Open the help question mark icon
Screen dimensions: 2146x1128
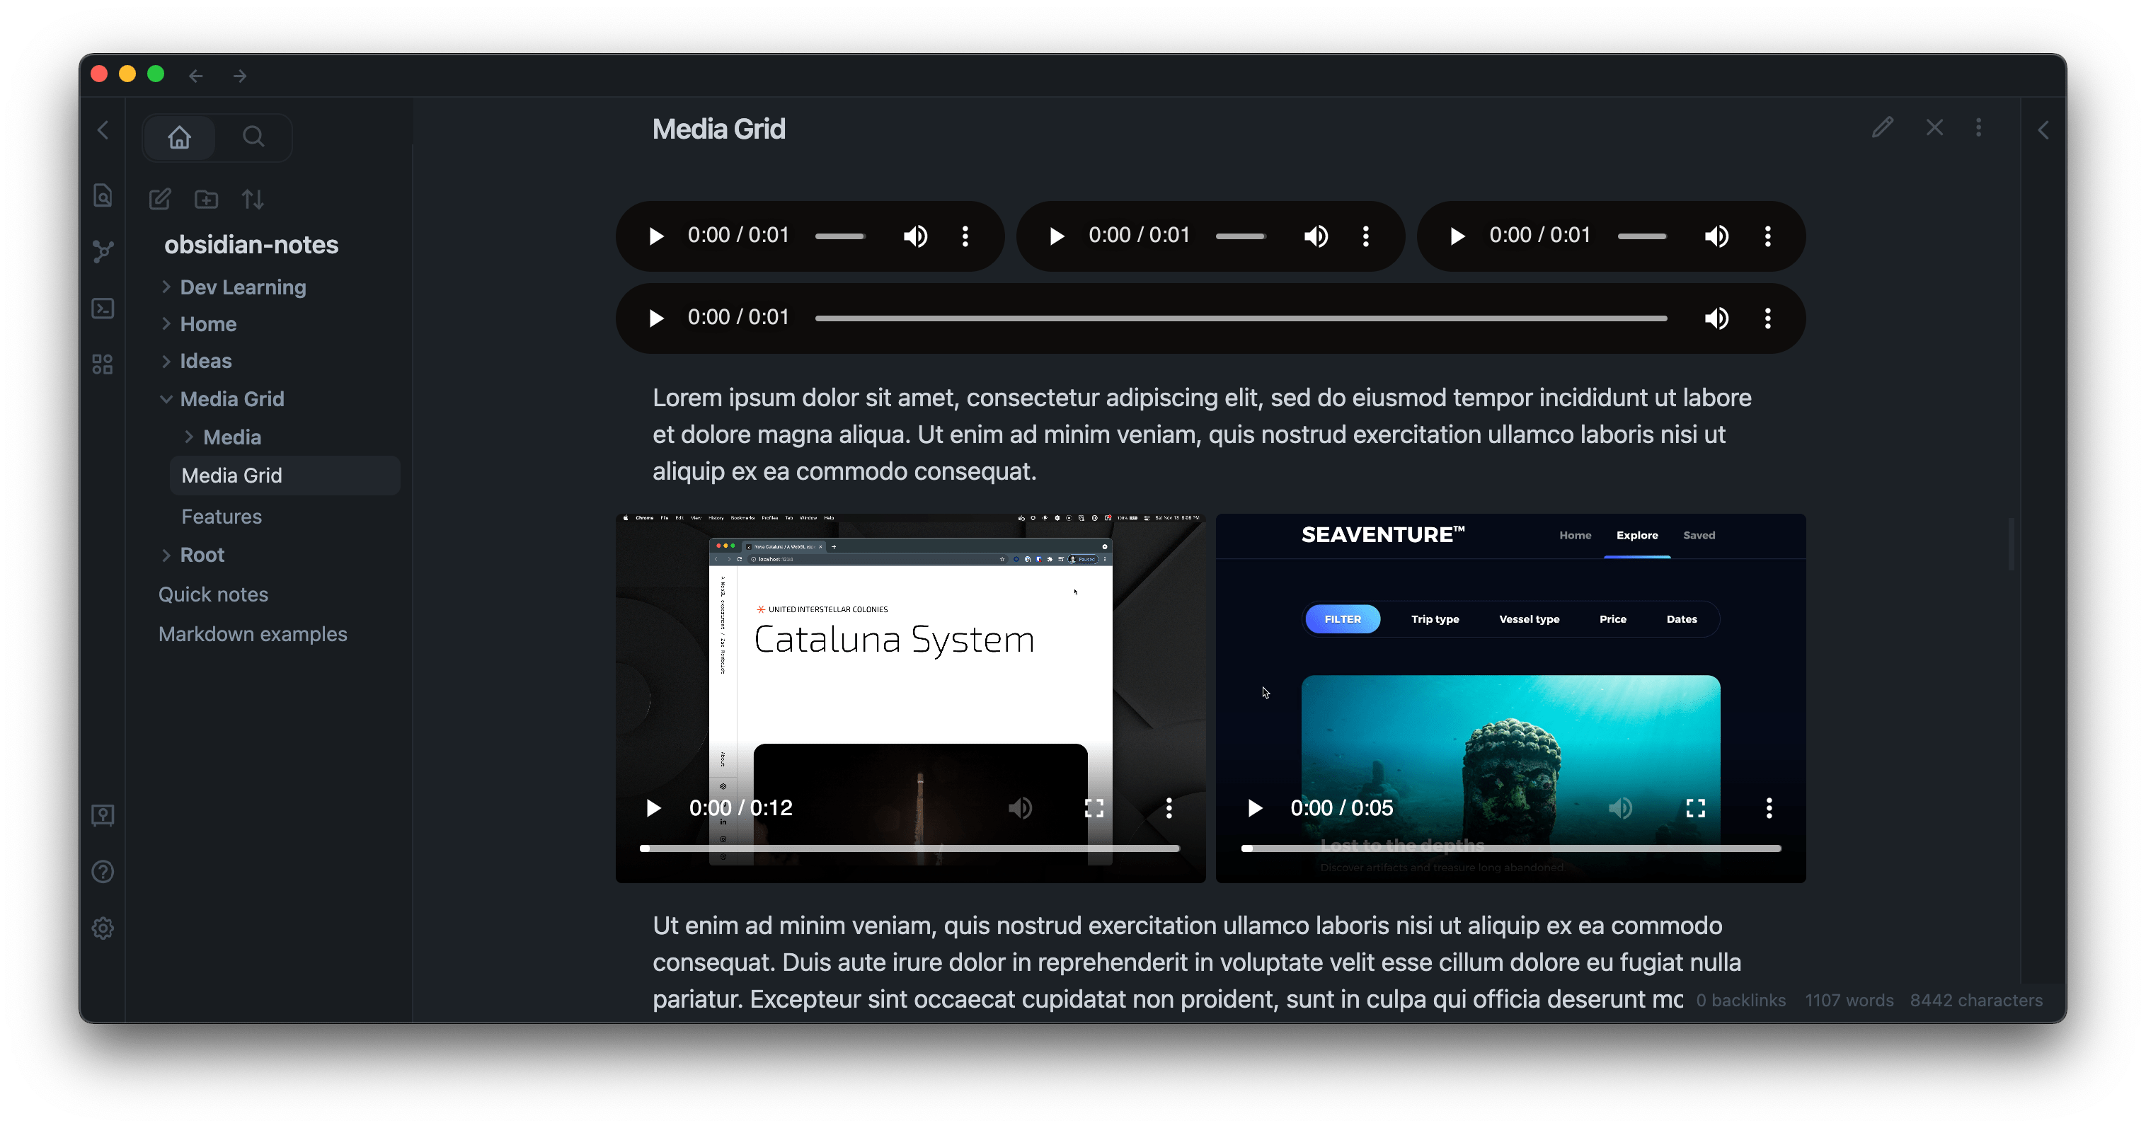click(103, 871)
